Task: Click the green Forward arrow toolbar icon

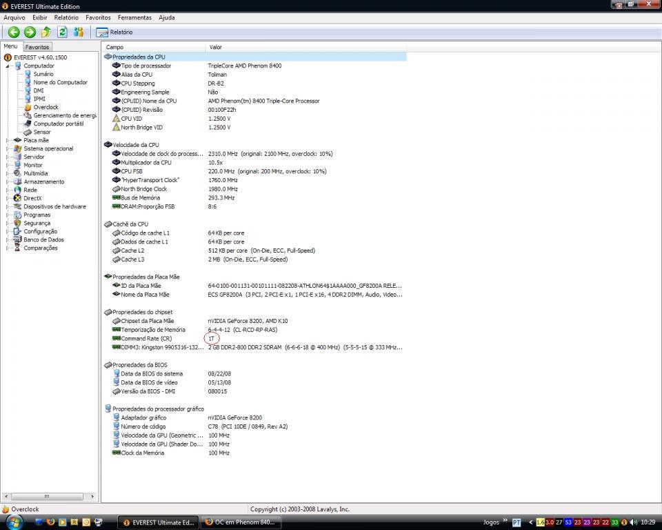Action: [x=30, y=32]
